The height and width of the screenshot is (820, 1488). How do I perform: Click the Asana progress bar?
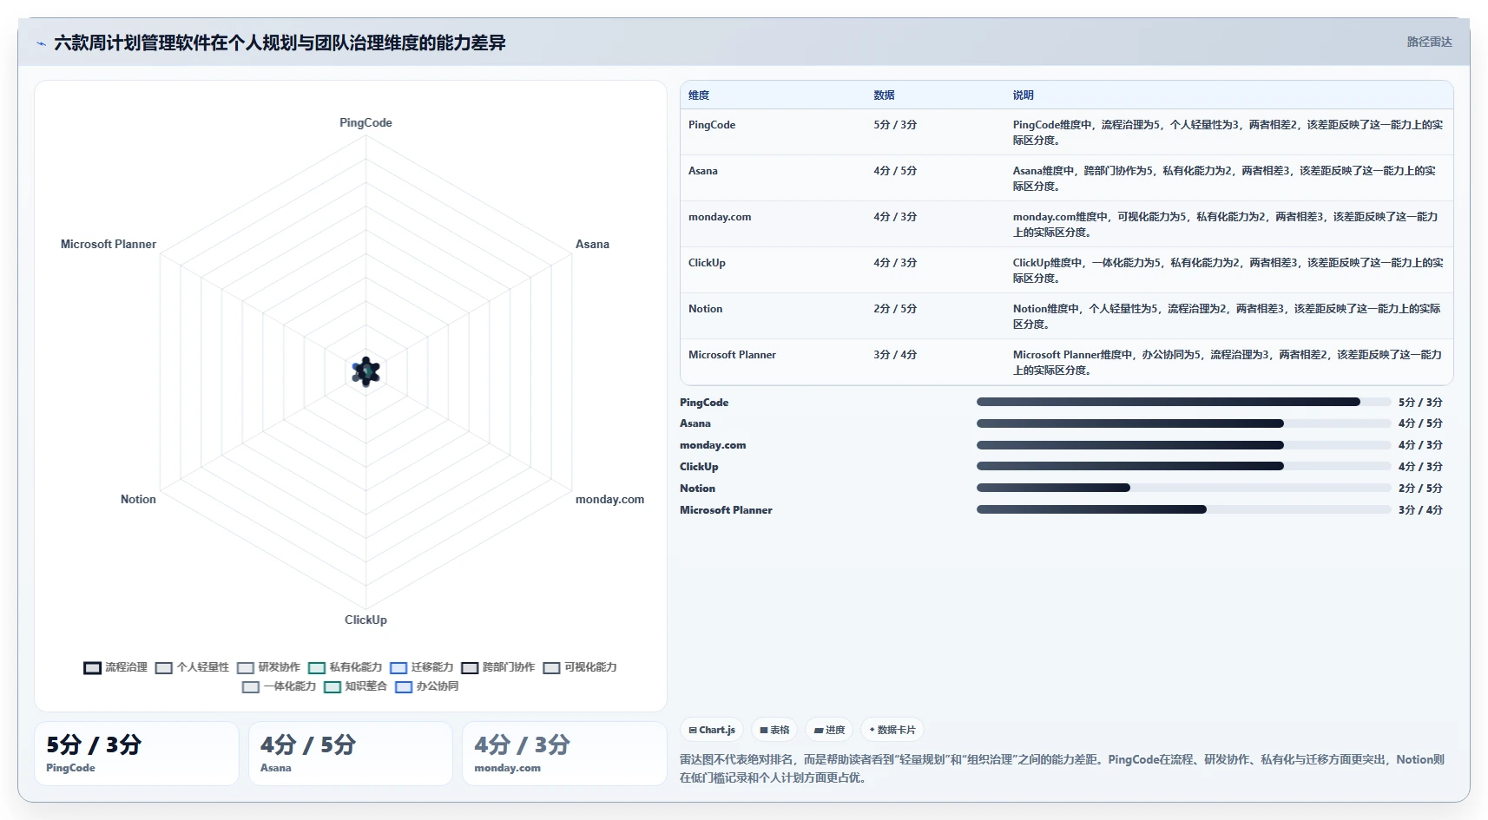pos(1183,423)
